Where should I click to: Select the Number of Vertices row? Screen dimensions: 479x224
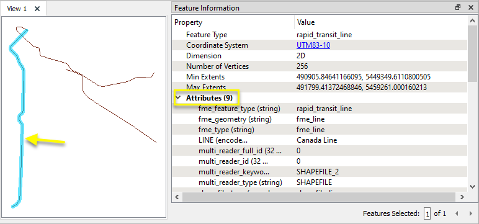320,66
